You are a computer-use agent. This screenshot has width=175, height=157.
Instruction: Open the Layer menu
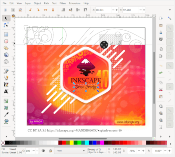(x=28, y=3)
